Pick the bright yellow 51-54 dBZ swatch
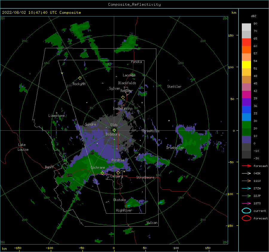The image size is (269, 252). coord(246,65)
